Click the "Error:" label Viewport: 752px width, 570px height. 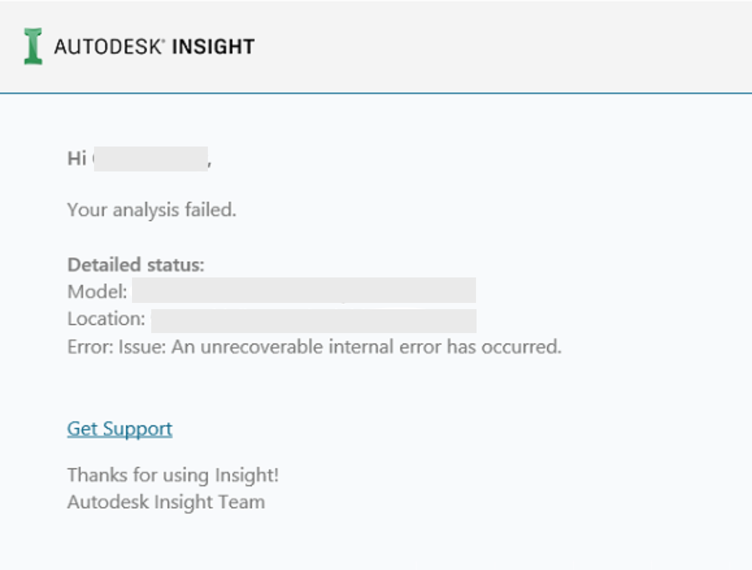click(x=90, y=347)
